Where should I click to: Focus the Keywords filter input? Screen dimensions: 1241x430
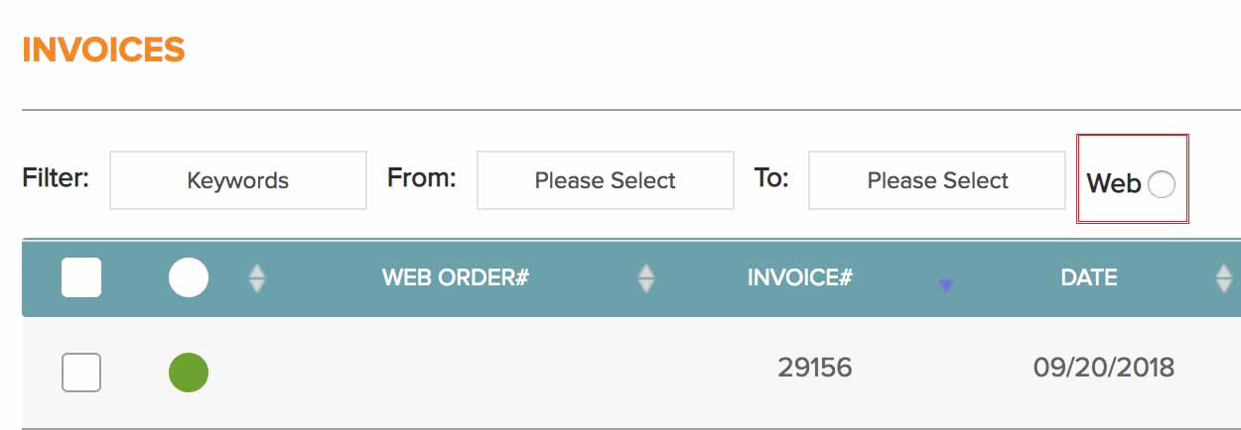[238, 180]
